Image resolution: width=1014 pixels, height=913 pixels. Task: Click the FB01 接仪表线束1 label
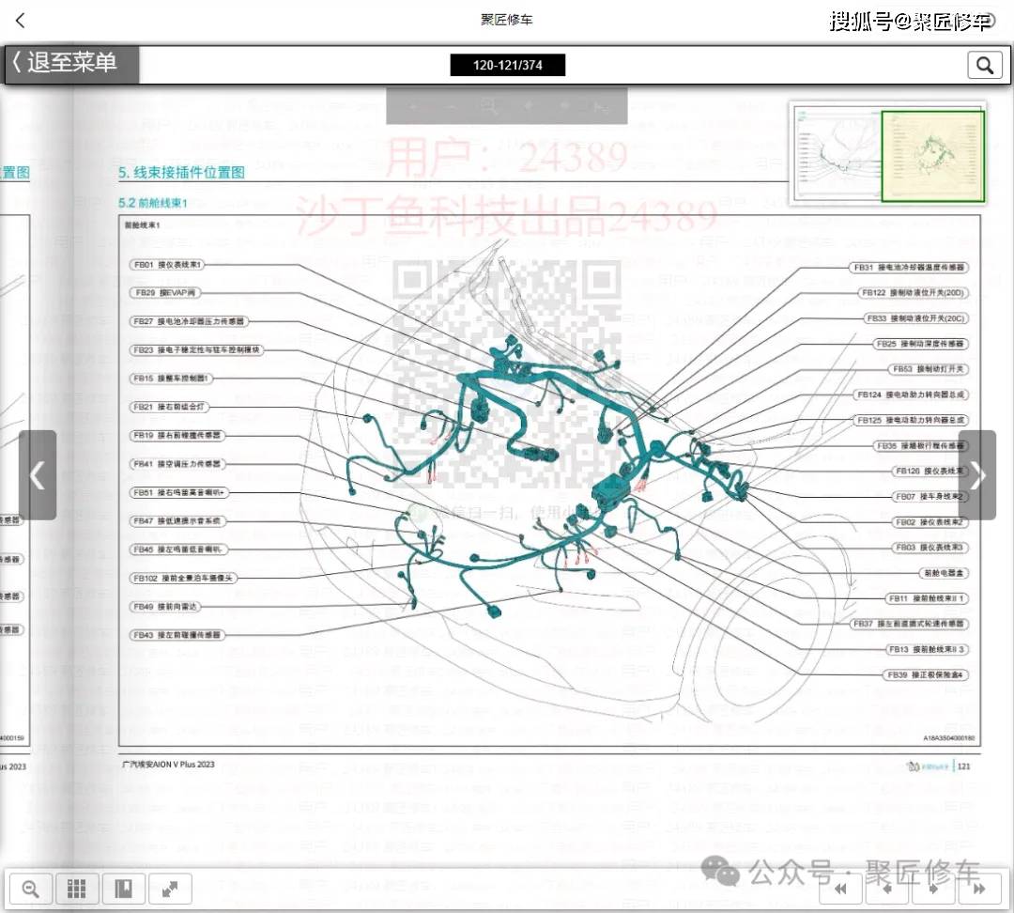coord(168,265)
